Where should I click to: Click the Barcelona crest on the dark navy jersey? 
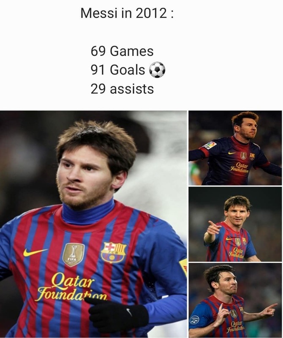pos(252,156)
